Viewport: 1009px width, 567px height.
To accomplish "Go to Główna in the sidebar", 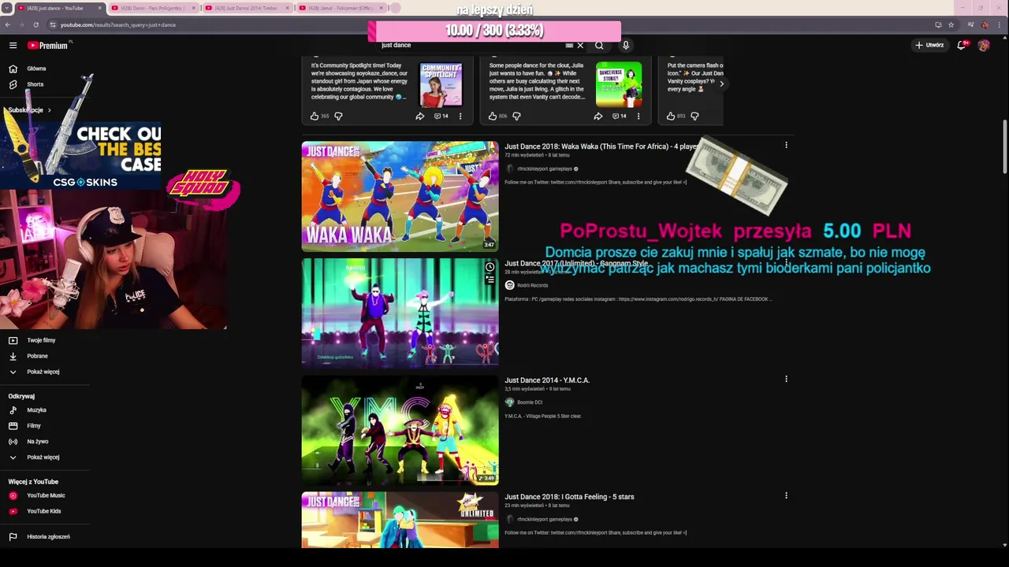I will (x=36, y=69).
